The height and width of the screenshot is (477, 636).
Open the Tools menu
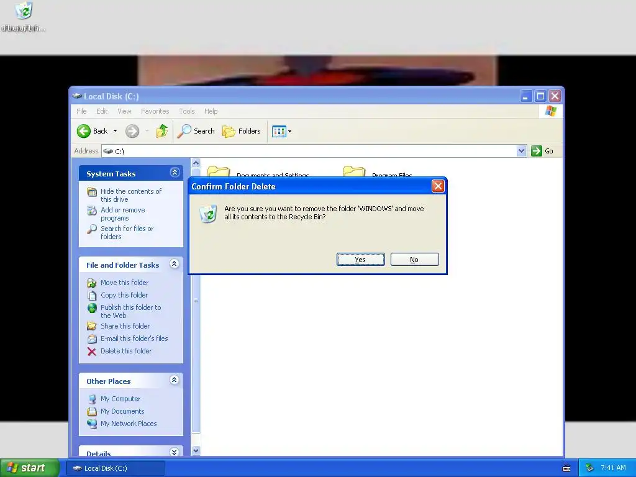pos(186,111)
